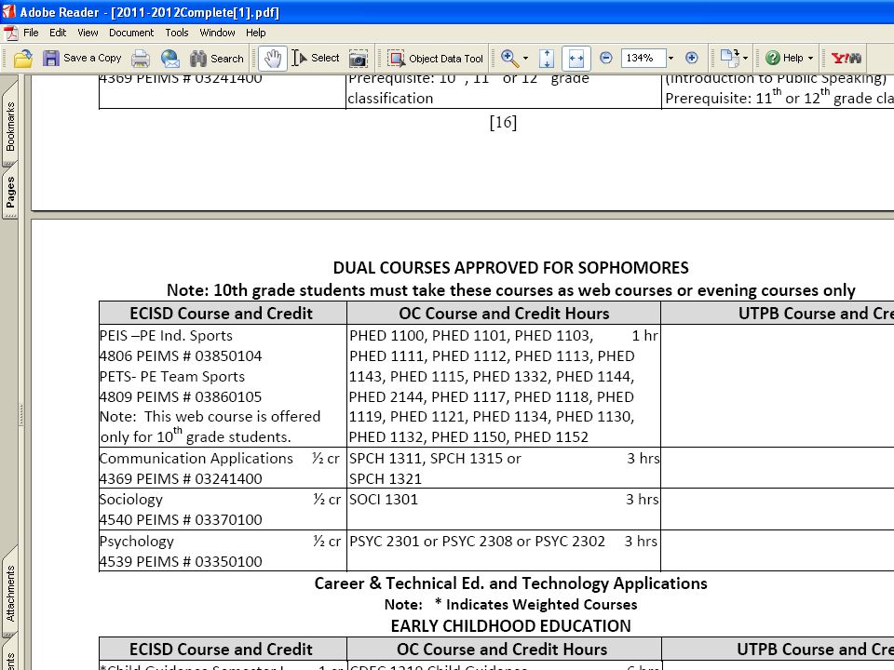Select the Hand tool
Screen dimensions: 894x670
click(x=273, y=58)
